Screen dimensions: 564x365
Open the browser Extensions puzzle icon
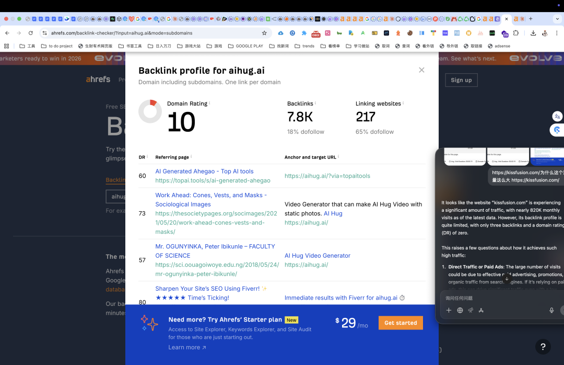coord(516,33)
